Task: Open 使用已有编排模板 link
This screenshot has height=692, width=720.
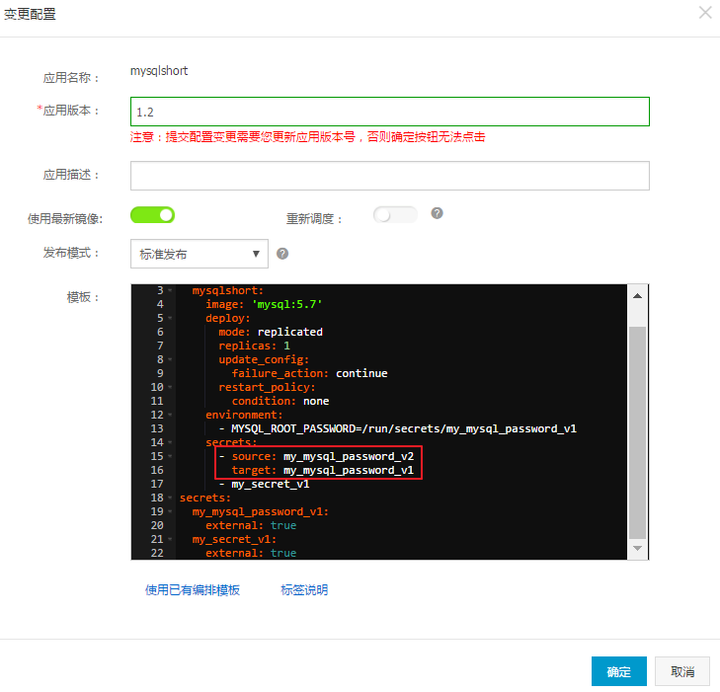Action: (193, 590)
